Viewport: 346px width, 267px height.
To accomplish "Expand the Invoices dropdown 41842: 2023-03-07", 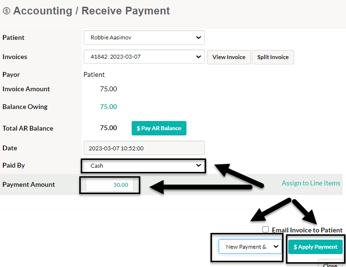I will coord(144,57).
